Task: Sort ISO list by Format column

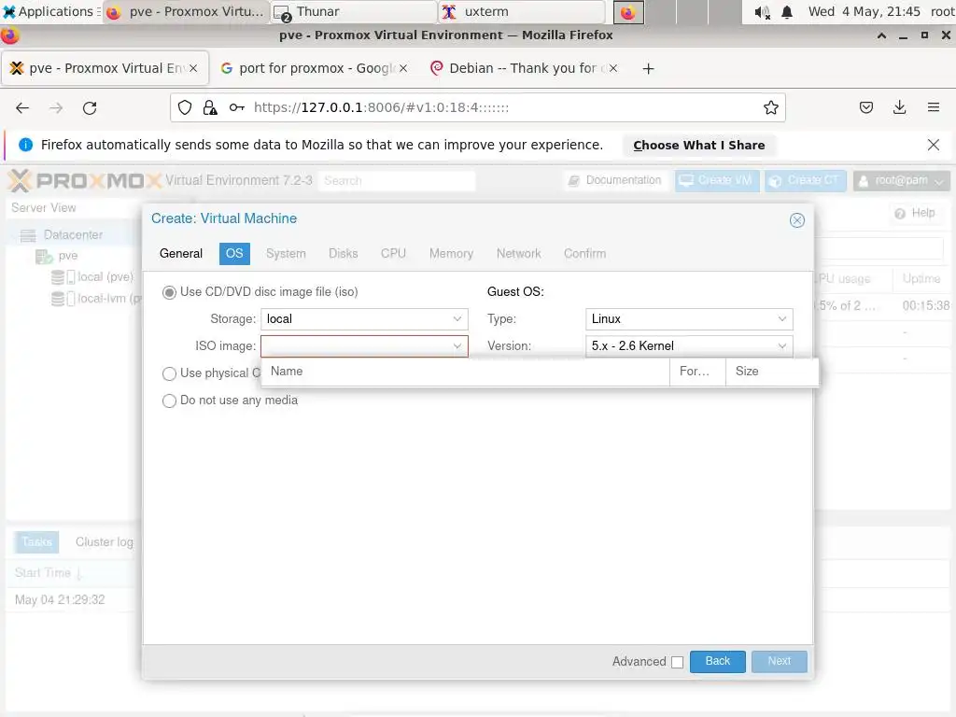Action: (x=697, y=372)
